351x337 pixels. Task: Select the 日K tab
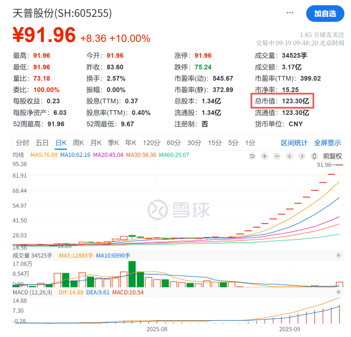(61, 143)
